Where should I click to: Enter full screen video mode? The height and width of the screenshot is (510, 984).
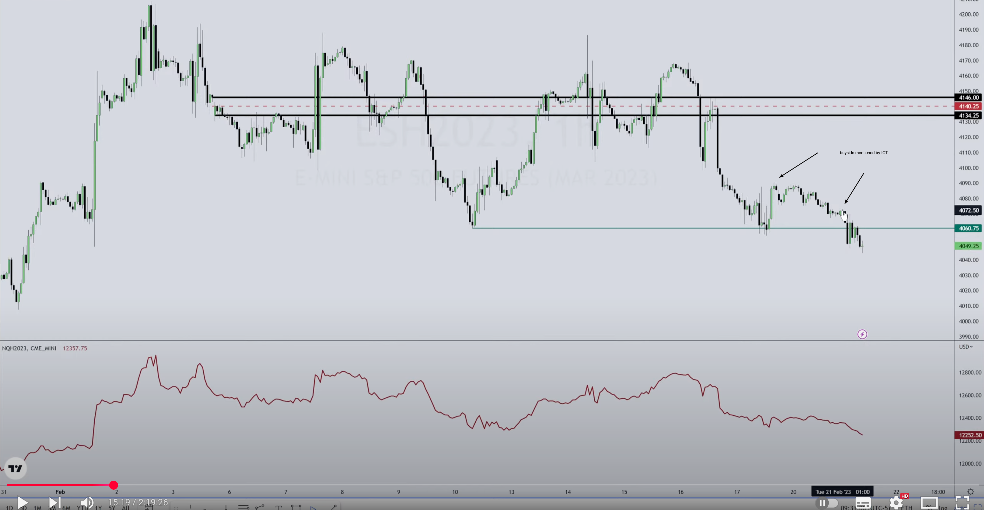pos(962,503)
